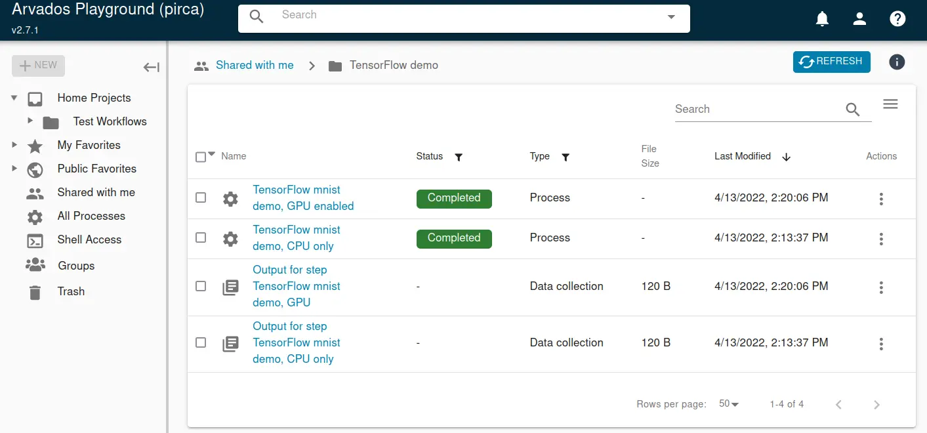The image size is (927, 433).
Task: Expand the Public Favorites tree node
Action: point(14,168)
